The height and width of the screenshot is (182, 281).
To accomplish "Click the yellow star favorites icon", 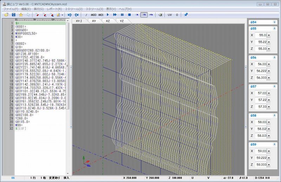I will [21, 15].
